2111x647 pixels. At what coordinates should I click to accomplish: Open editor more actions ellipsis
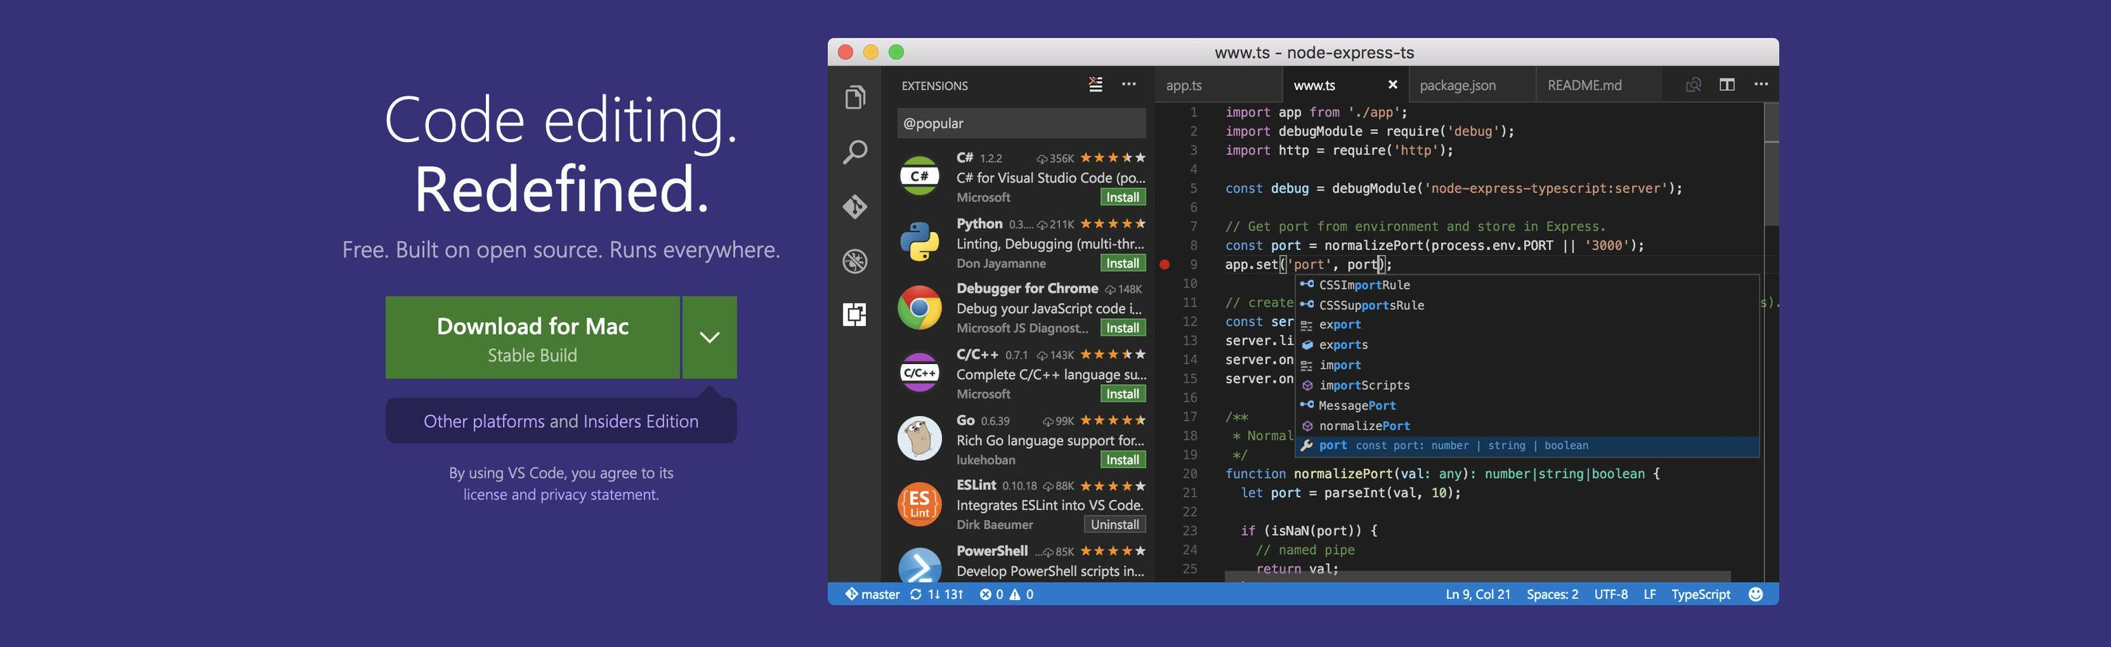(1761, 84)
